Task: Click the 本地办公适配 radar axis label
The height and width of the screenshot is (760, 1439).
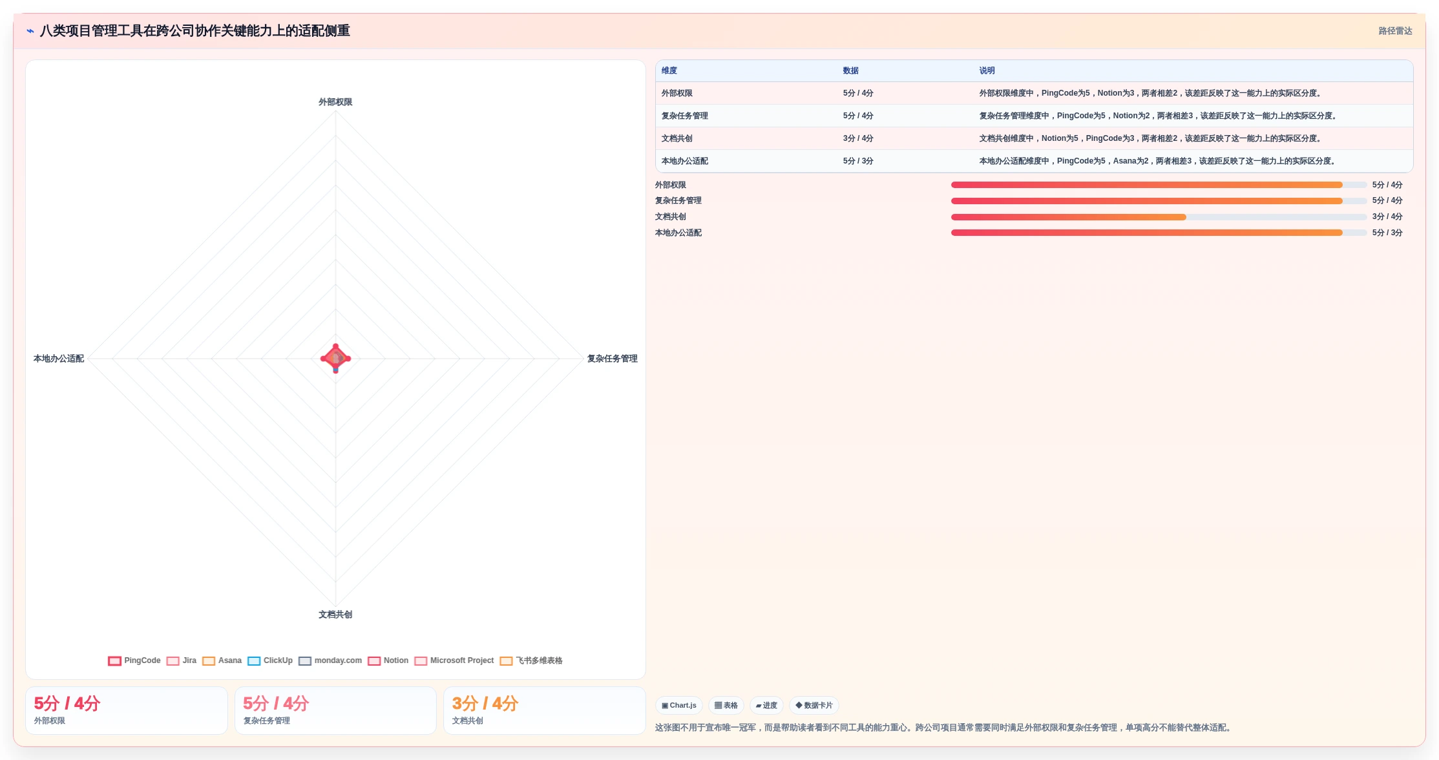Action: [59, 359]
